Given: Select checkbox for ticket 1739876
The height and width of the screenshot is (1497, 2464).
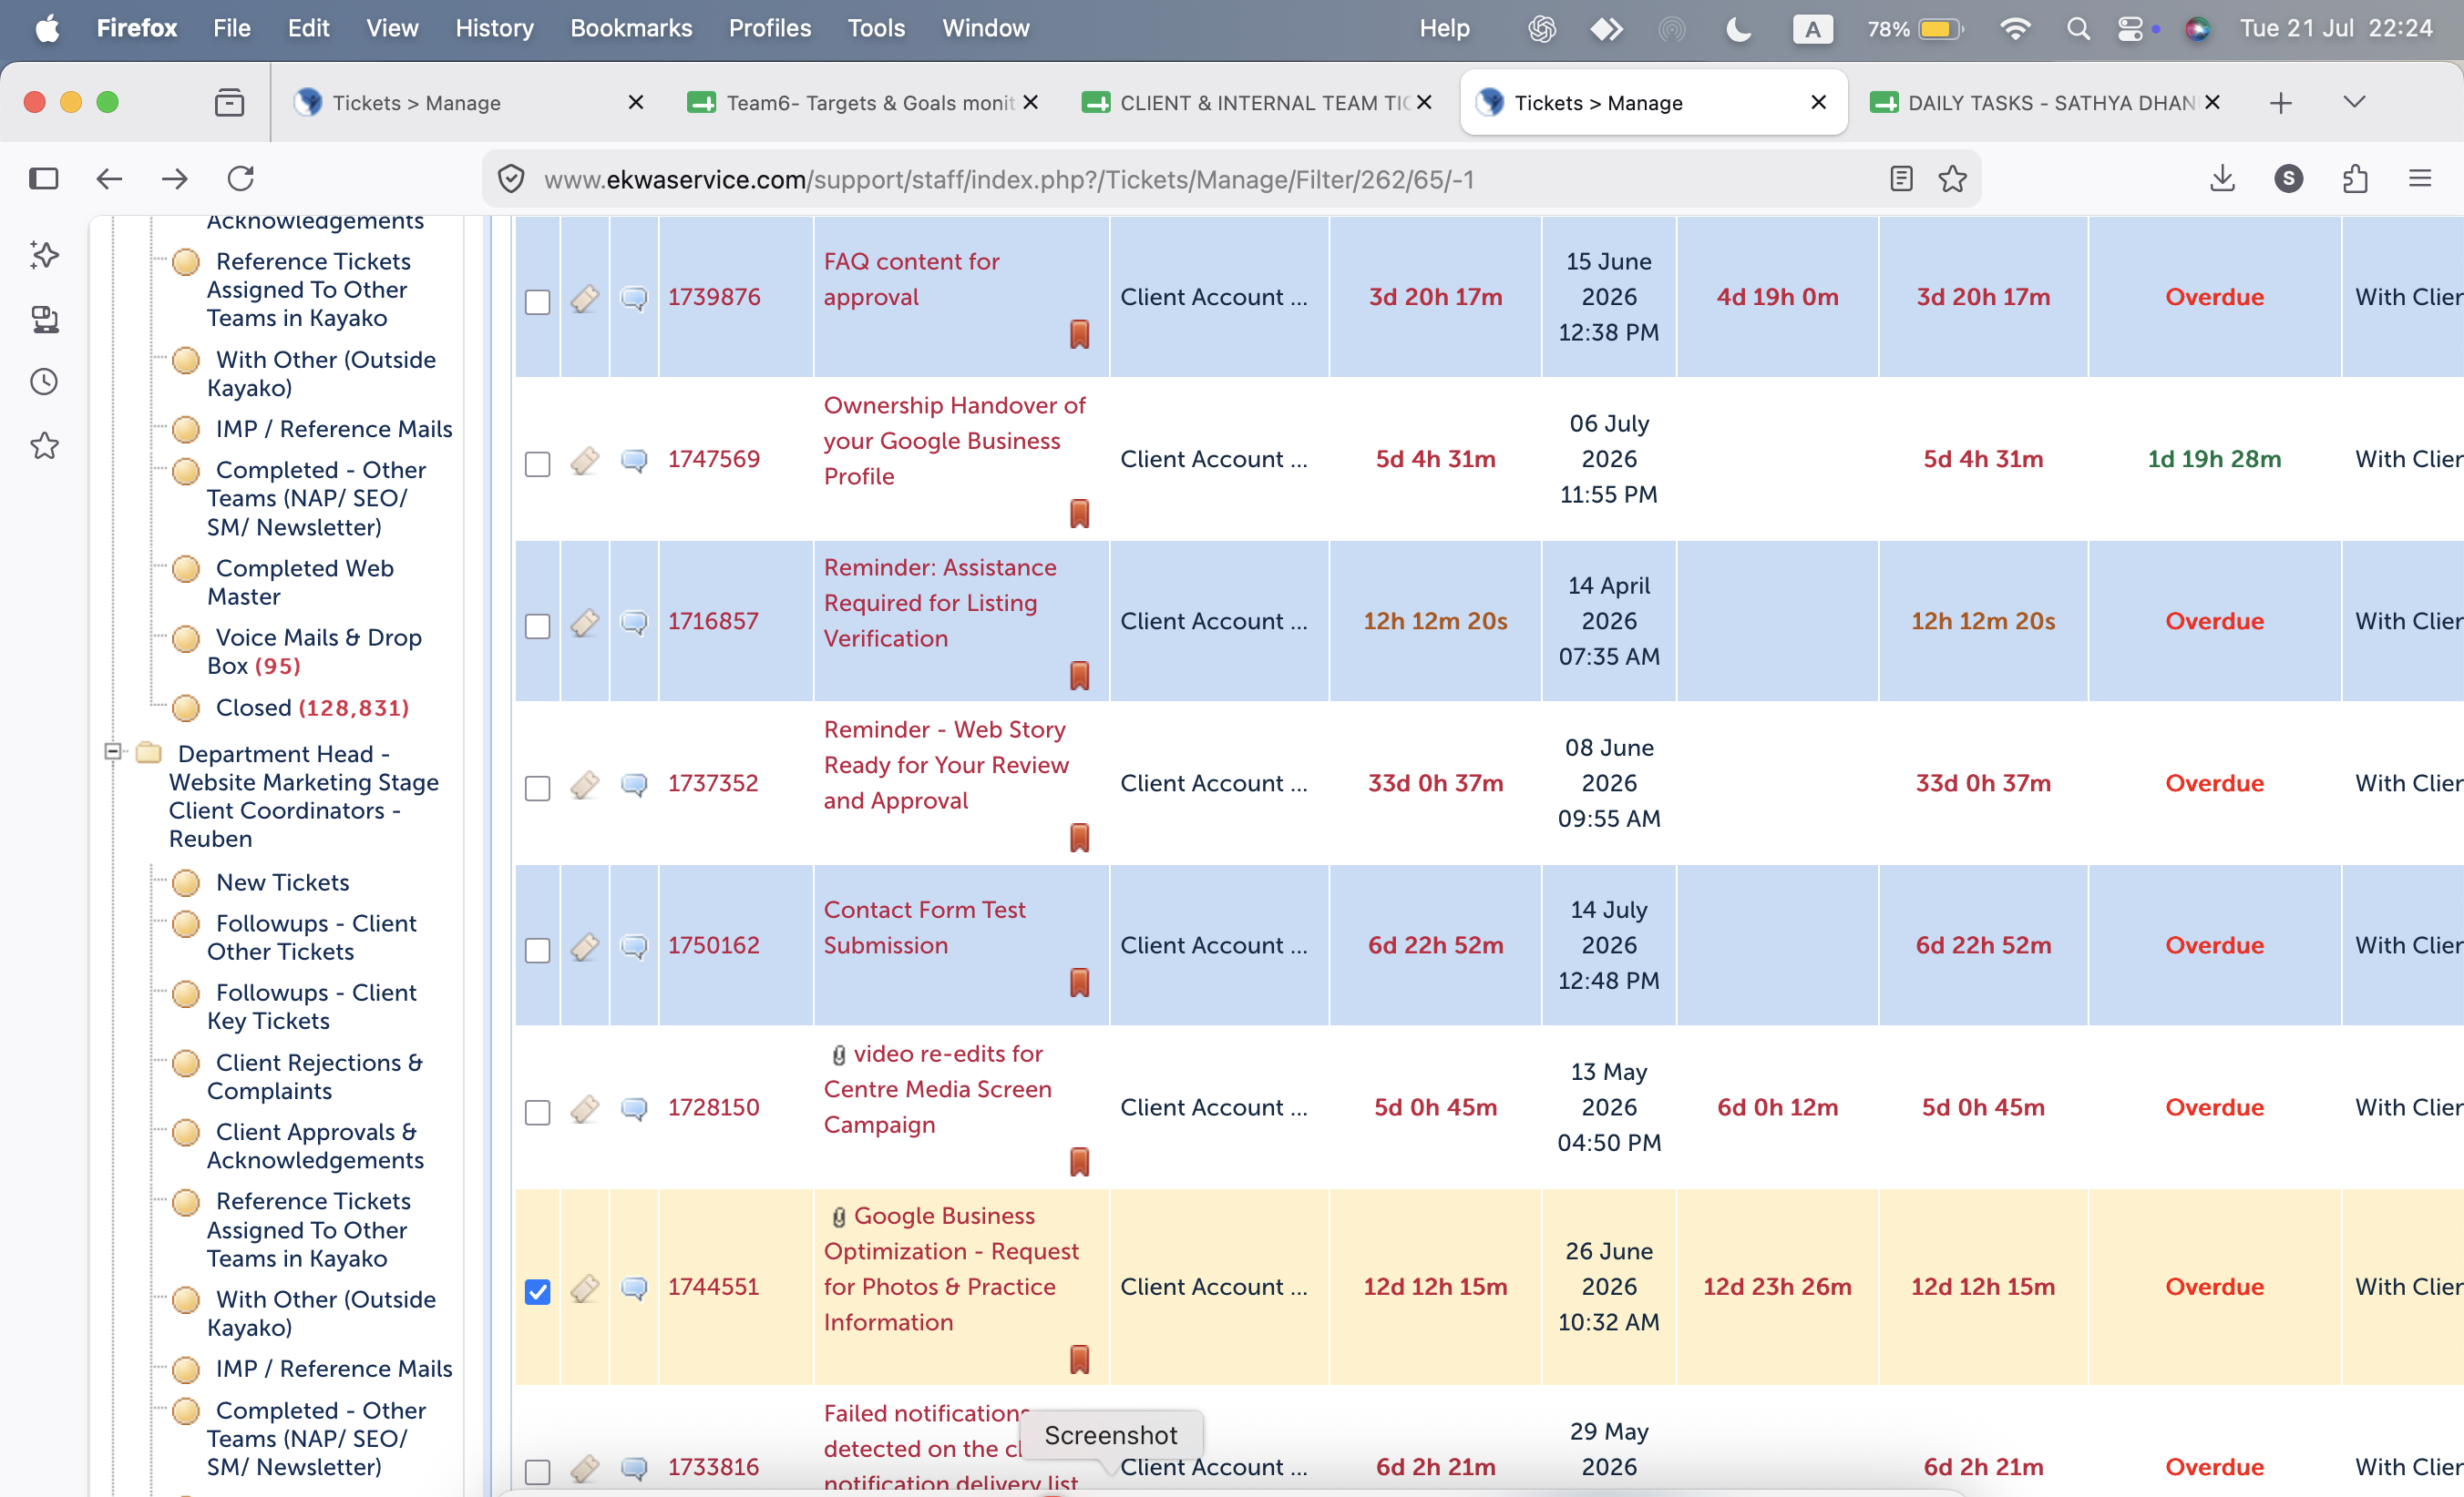Looking at the screenshot, I should tap(538, 301).
